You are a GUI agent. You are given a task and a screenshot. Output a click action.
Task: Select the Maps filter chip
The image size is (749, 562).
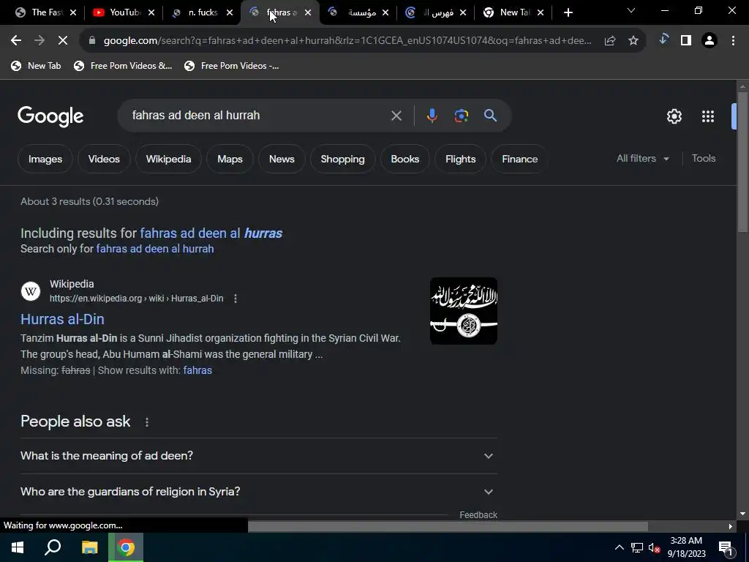[x=230, y=159]
